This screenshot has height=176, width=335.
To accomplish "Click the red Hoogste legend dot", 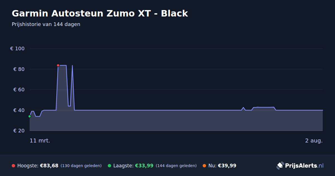I will pyautogui.click(x=13, y=166).
